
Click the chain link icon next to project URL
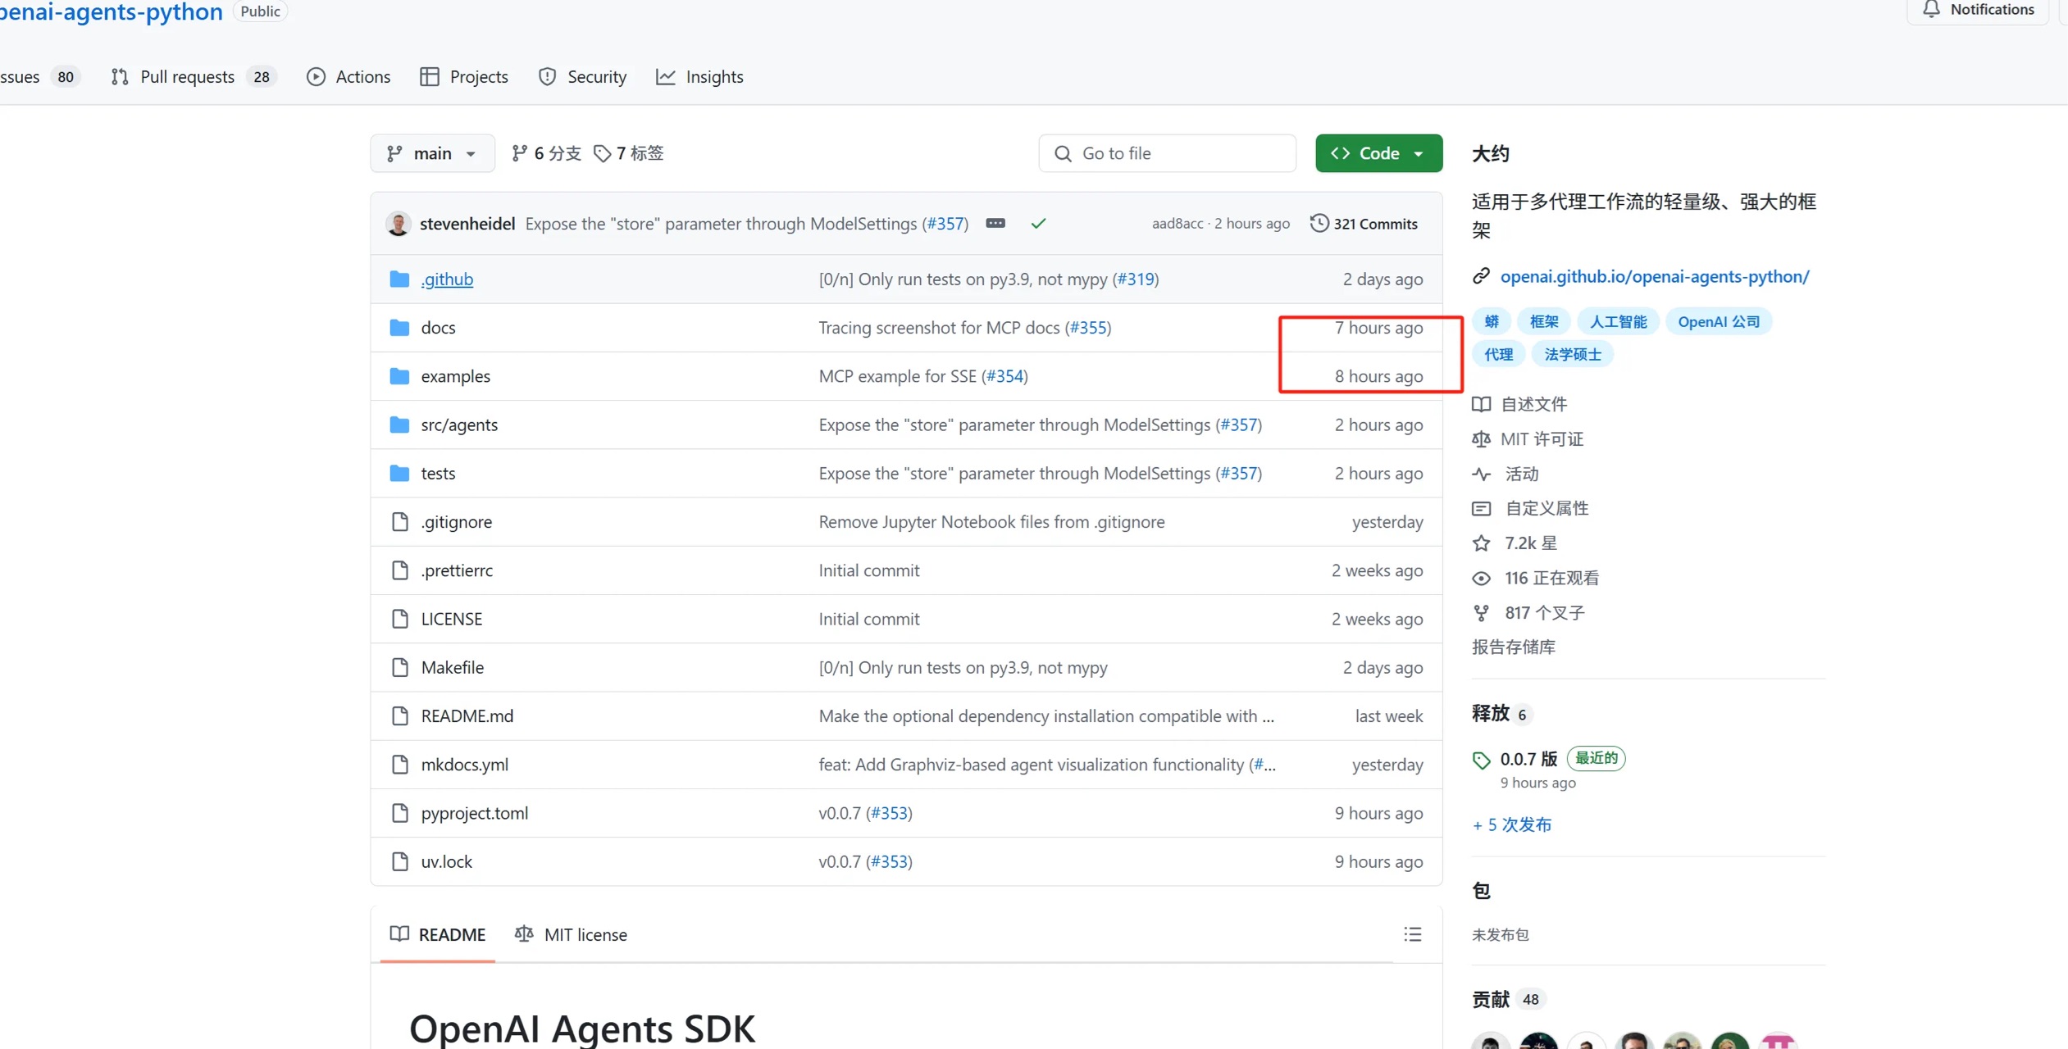(1482, 275)
